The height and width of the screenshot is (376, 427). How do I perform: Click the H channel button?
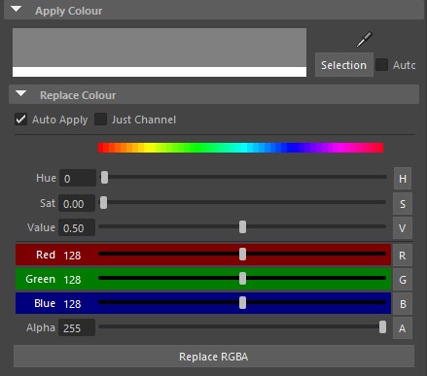pyautogui.click(x=403, y=179)
